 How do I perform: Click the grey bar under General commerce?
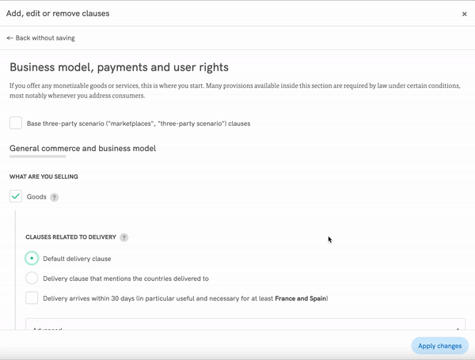[37, 157]
